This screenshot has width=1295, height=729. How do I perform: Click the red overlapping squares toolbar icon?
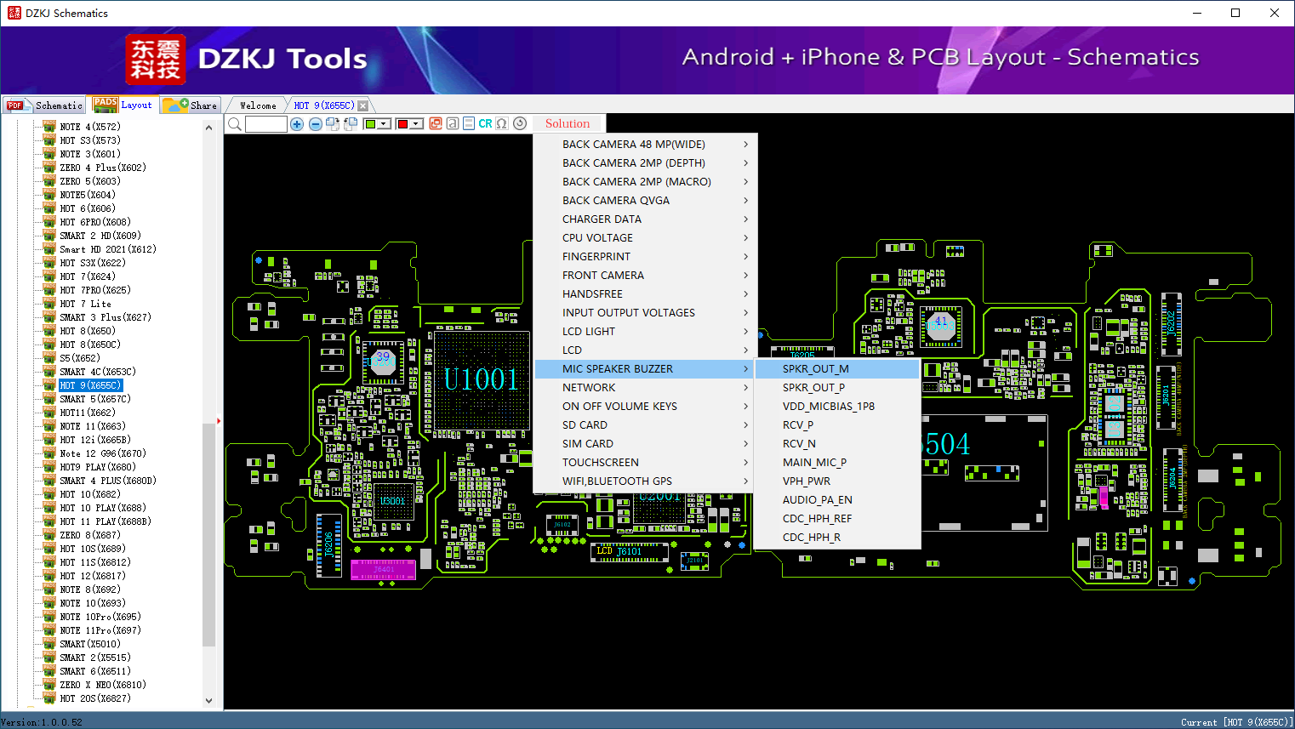click(x=436, y=123)
